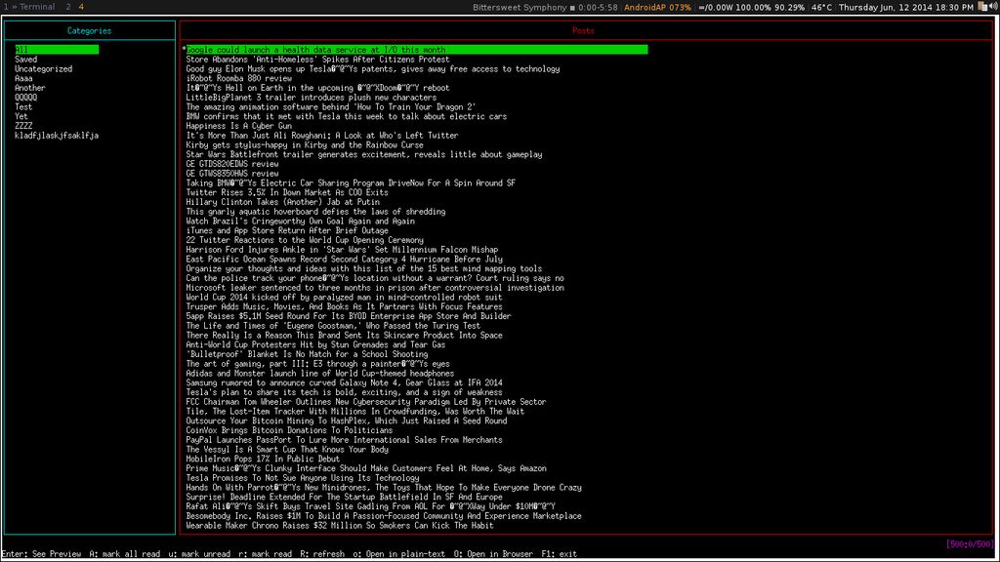Click the 46°C temperature indicator
The image size is (1000, 562).
point(821,7)
